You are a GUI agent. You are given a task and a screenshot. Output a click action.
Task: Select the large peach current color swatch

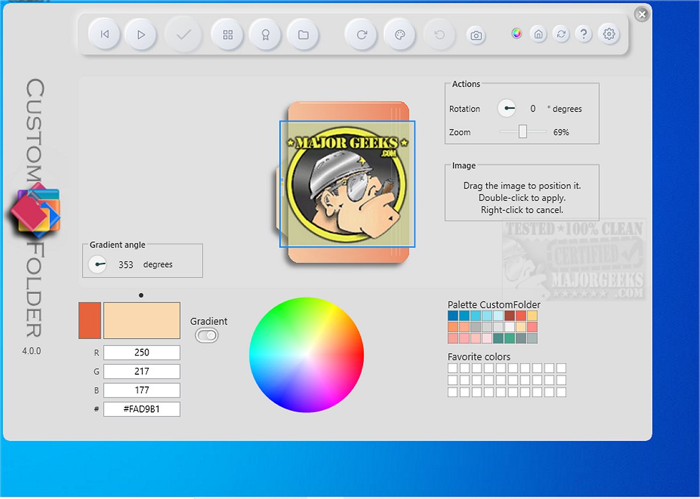click(142, 320)
